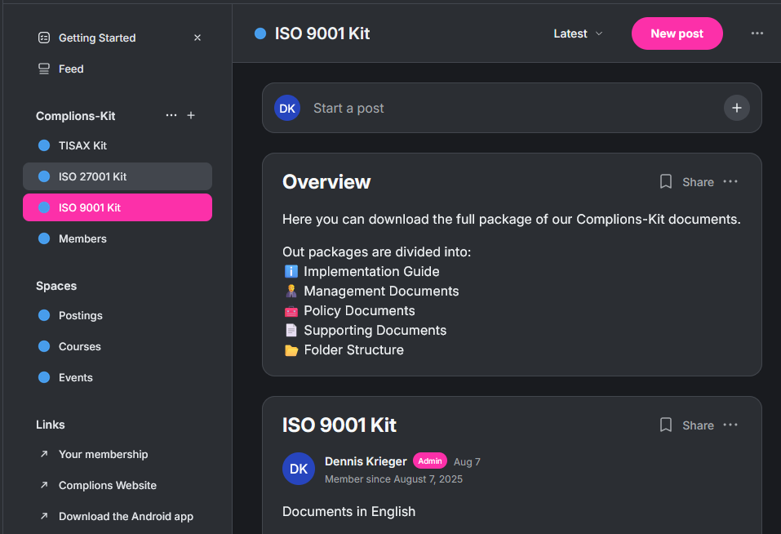Bookmark the ISO 9001 Kit post
This screenshot has width=781, height=534.
[666, 425]
